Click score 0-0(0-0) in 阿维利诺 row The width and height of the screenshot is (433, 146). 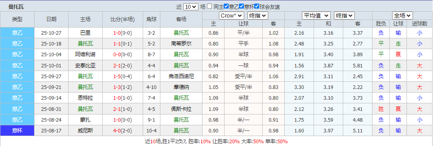point(123,54)
